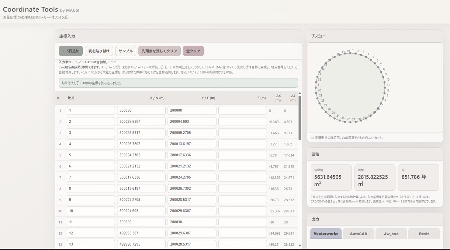Edit Y/E field containing 200030
The width and height of the screenshot is (450, 250).
point(192,222)
